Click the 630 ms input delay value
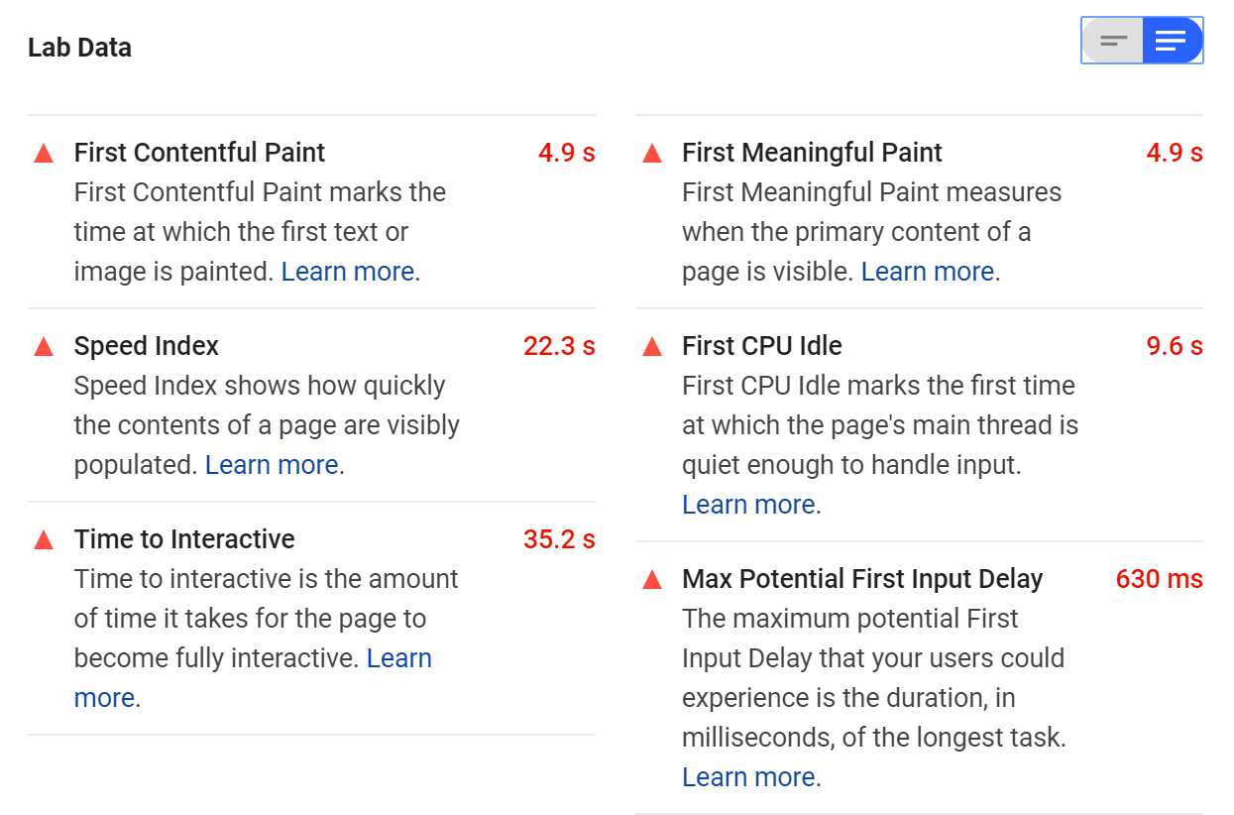 pyautogui.click(x=1158, y=578)
